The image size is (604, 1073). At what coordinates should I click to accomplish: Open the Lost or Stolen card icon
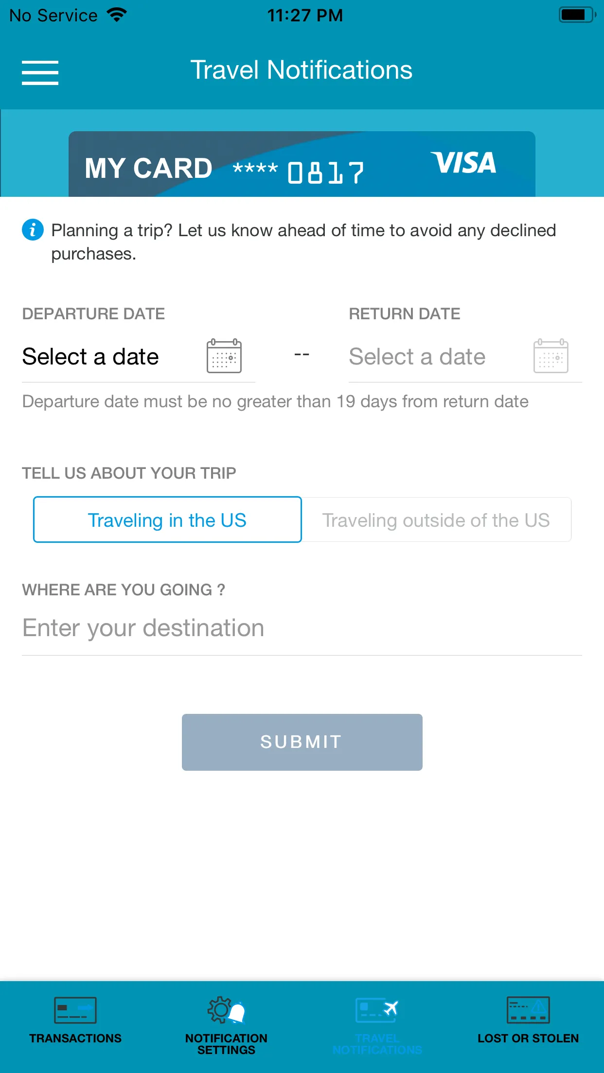[x=528, y=1010]
